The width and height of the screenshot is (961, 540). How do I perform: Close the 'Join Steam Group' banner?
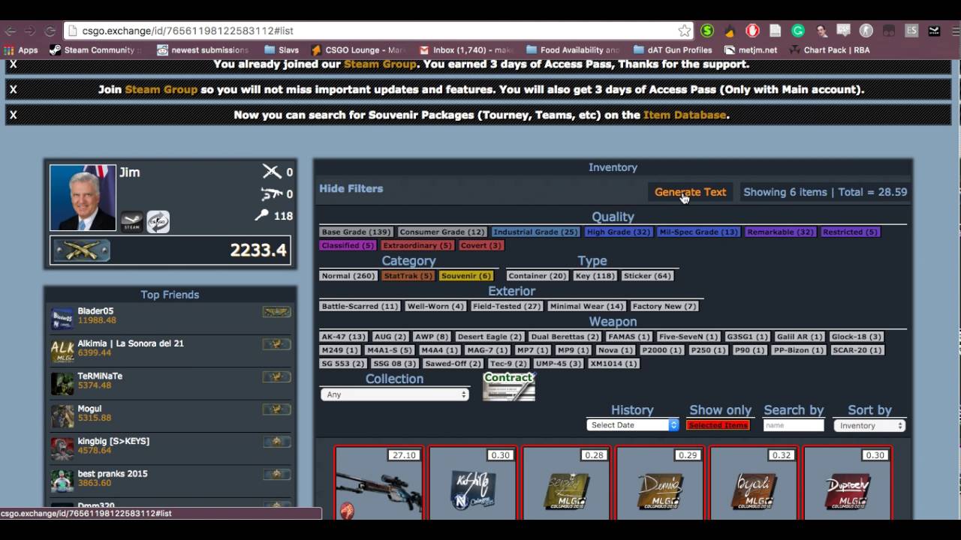click(x=13, y=89)
